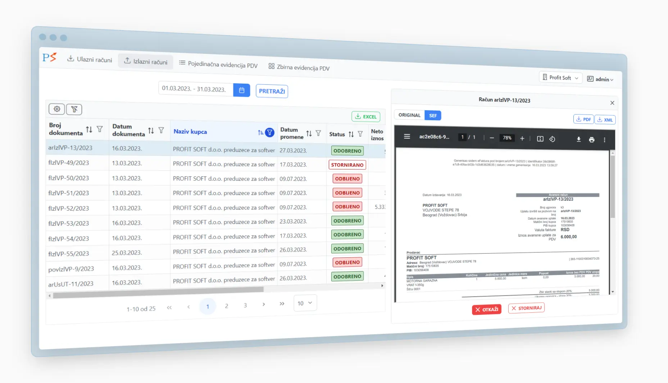The height and width of the screenshot is (383, 668).
Task: Open the Zbirna evidencija PDV tab
Action: [299, 67]
